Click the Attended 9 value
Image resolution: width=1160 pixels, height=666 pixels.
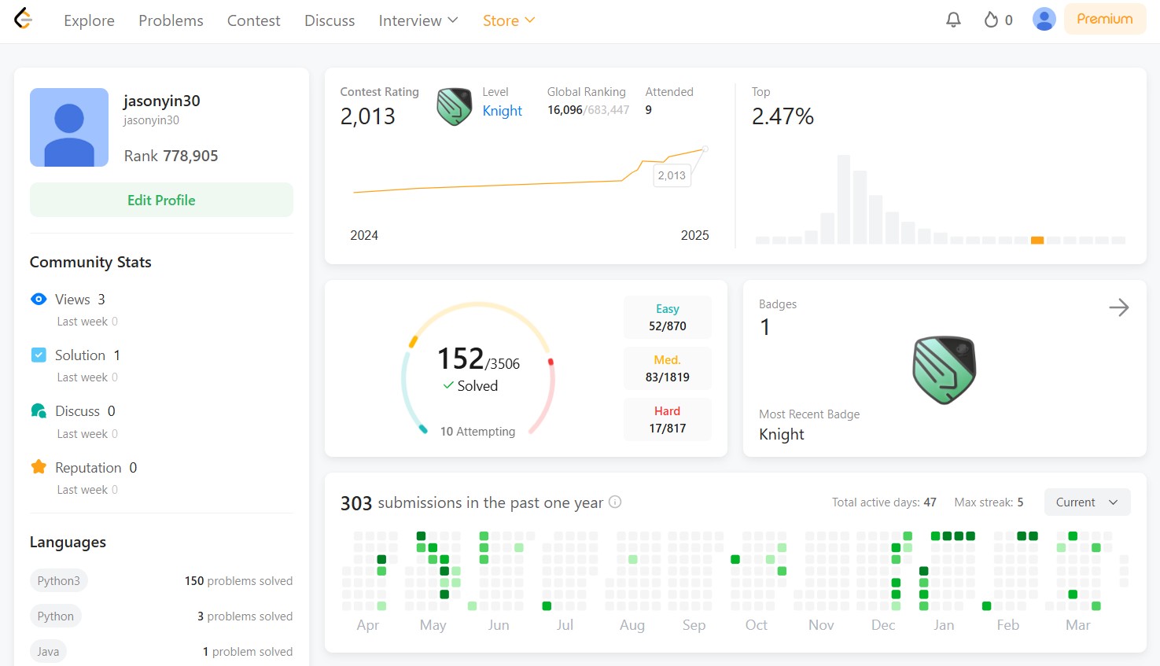click(x=648, y=110)
